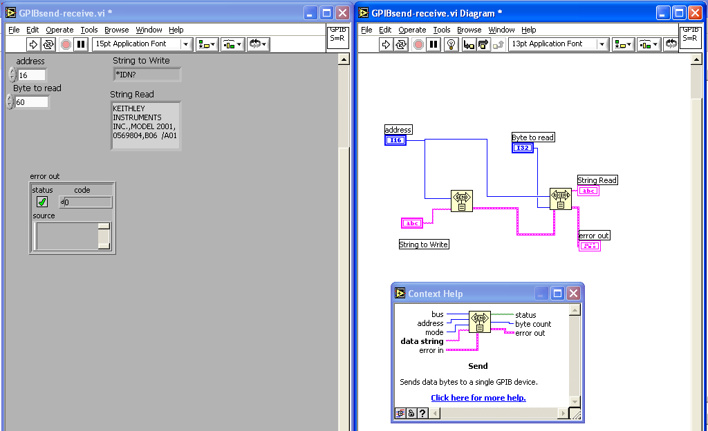Click 'Click here for more help' link
This screenshot has height=431, width=708.
[478, 398]
